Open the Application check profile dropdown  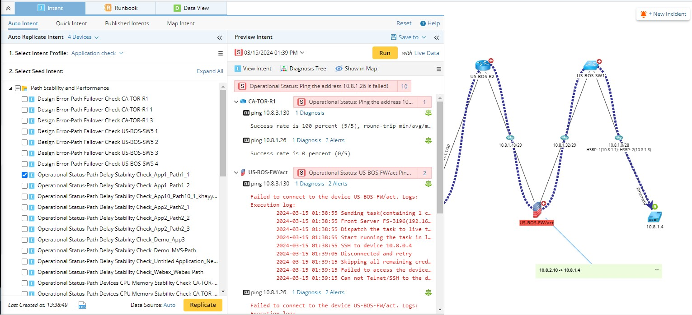click(x=98, y=53)
